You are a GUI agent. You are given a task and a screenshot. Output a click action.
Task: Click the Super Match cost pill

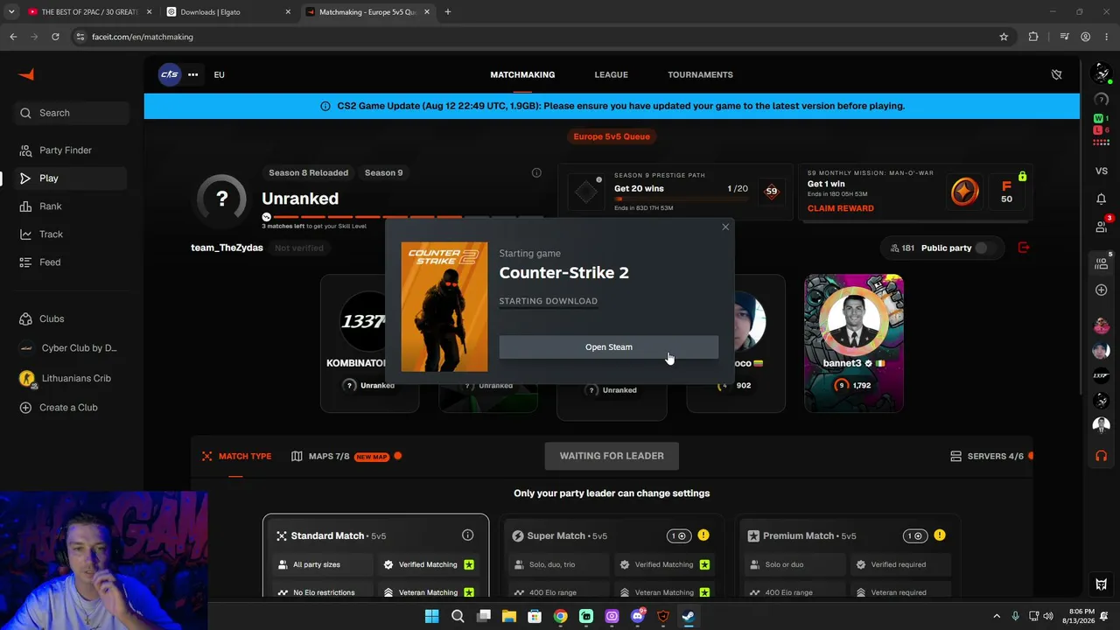[679, 535]
